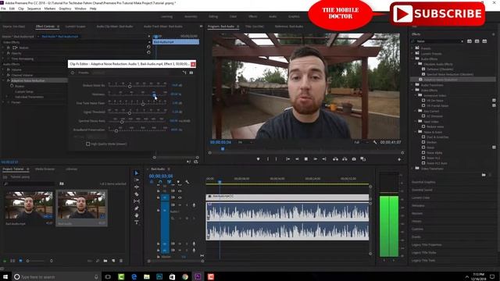Click the Program monitor settings wrench

click(x=375, y=142)
